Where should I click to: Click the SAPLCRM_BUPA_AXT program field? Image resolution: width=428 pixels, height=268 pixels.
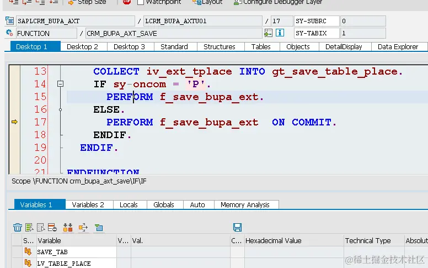(76, 21)
